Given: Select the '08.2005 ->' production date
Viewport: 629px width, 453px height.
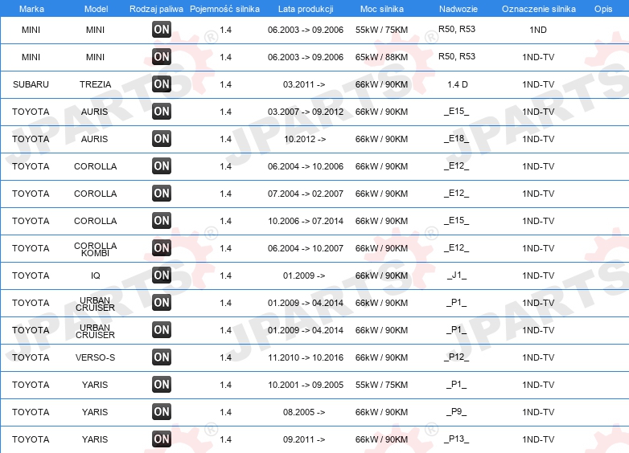Looking at the screenshot, I should click(304, 412).
